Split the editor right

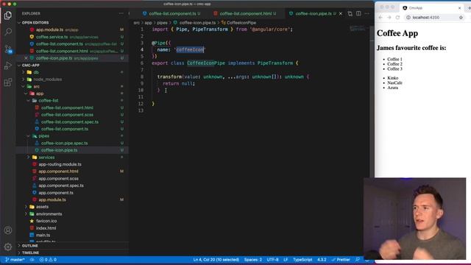pyautogui.click(x=358, y=13)
